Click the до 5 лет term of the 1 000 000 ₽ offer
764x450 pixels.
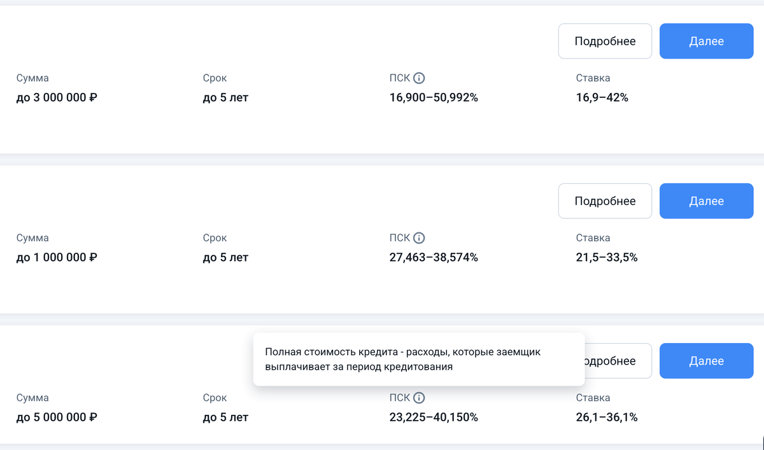coord(225,258)
